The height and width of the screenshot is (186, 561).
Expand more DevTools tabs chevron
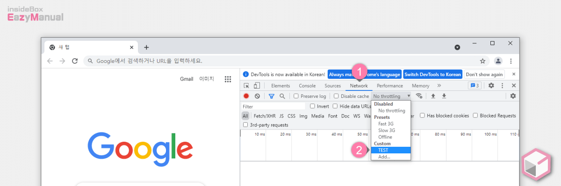coord(439,86)
